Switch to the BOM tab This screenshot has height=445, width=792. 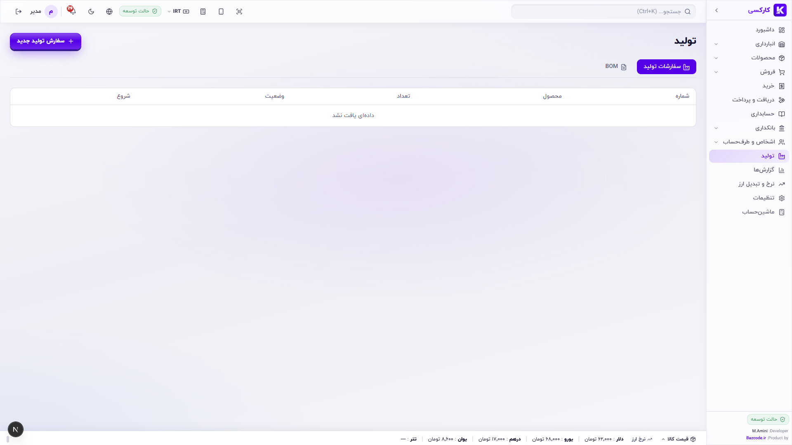point(615,67)
